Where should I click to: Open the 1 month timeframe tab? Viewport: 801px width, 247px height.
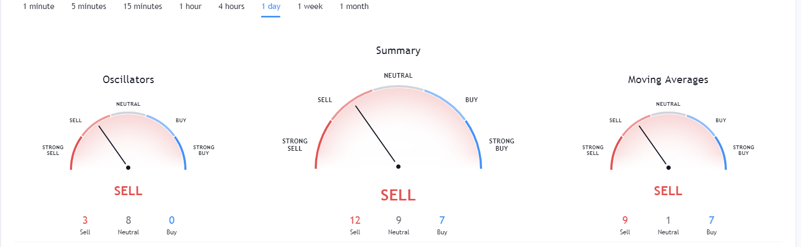click(x=354, y=6)
